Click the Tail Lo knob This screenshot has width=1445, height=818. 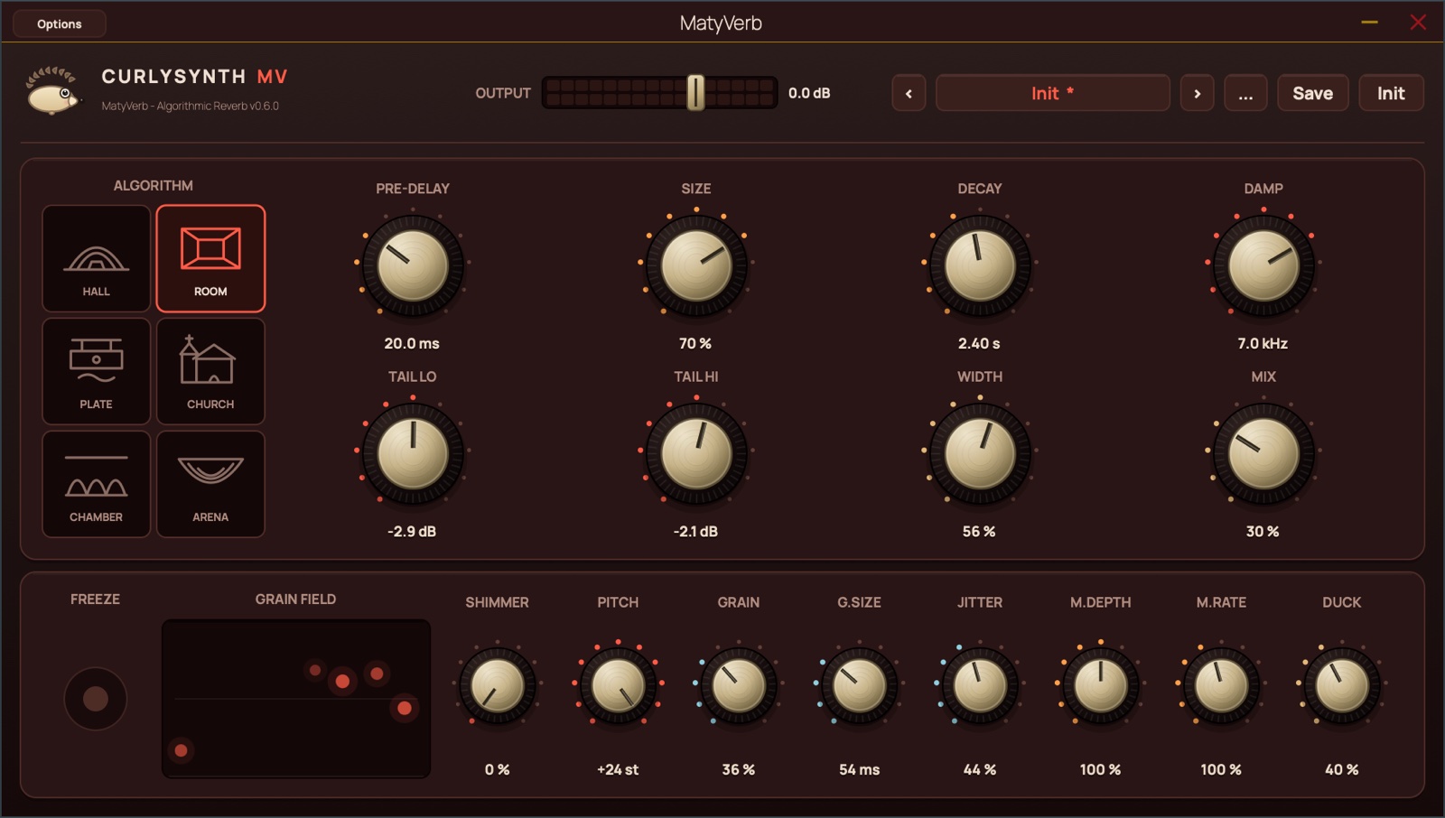(413, 453)
